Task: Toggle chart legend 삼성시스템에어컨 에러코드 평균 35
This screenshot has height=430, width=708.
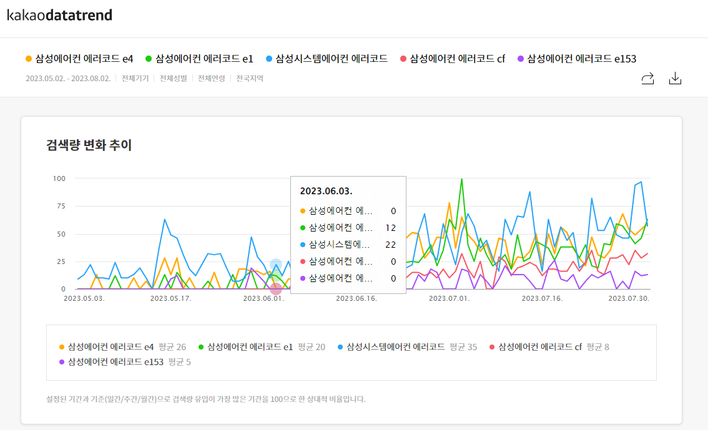Action: click(407, 347)
